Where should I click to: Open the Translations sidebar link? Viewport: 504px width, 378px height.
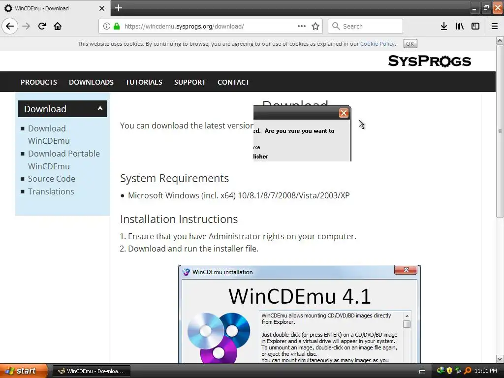click(51, 191)
